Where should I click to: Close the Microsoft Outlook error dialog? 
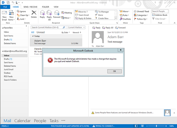pyautogui.click(x=121, y=50)
